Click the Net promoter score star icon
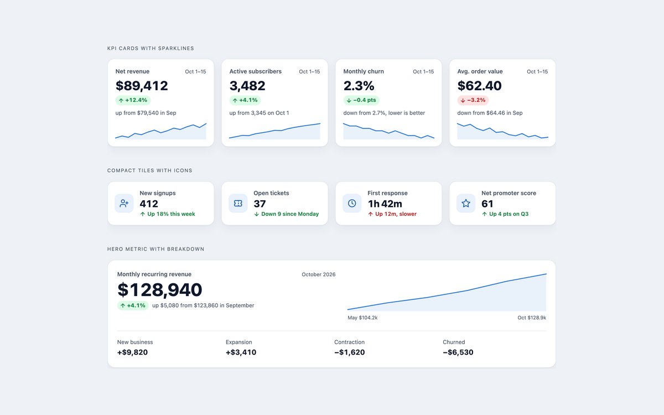This screenshot has height=415, width=664. tap(466, 203)
